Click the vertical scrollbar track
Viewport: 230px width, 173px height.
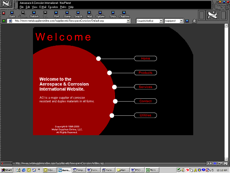(226, 92)
